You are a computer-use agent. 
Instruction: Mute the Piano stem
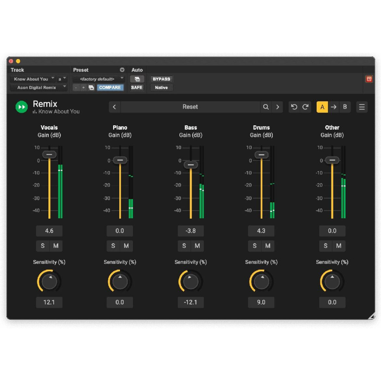[126, 246]
